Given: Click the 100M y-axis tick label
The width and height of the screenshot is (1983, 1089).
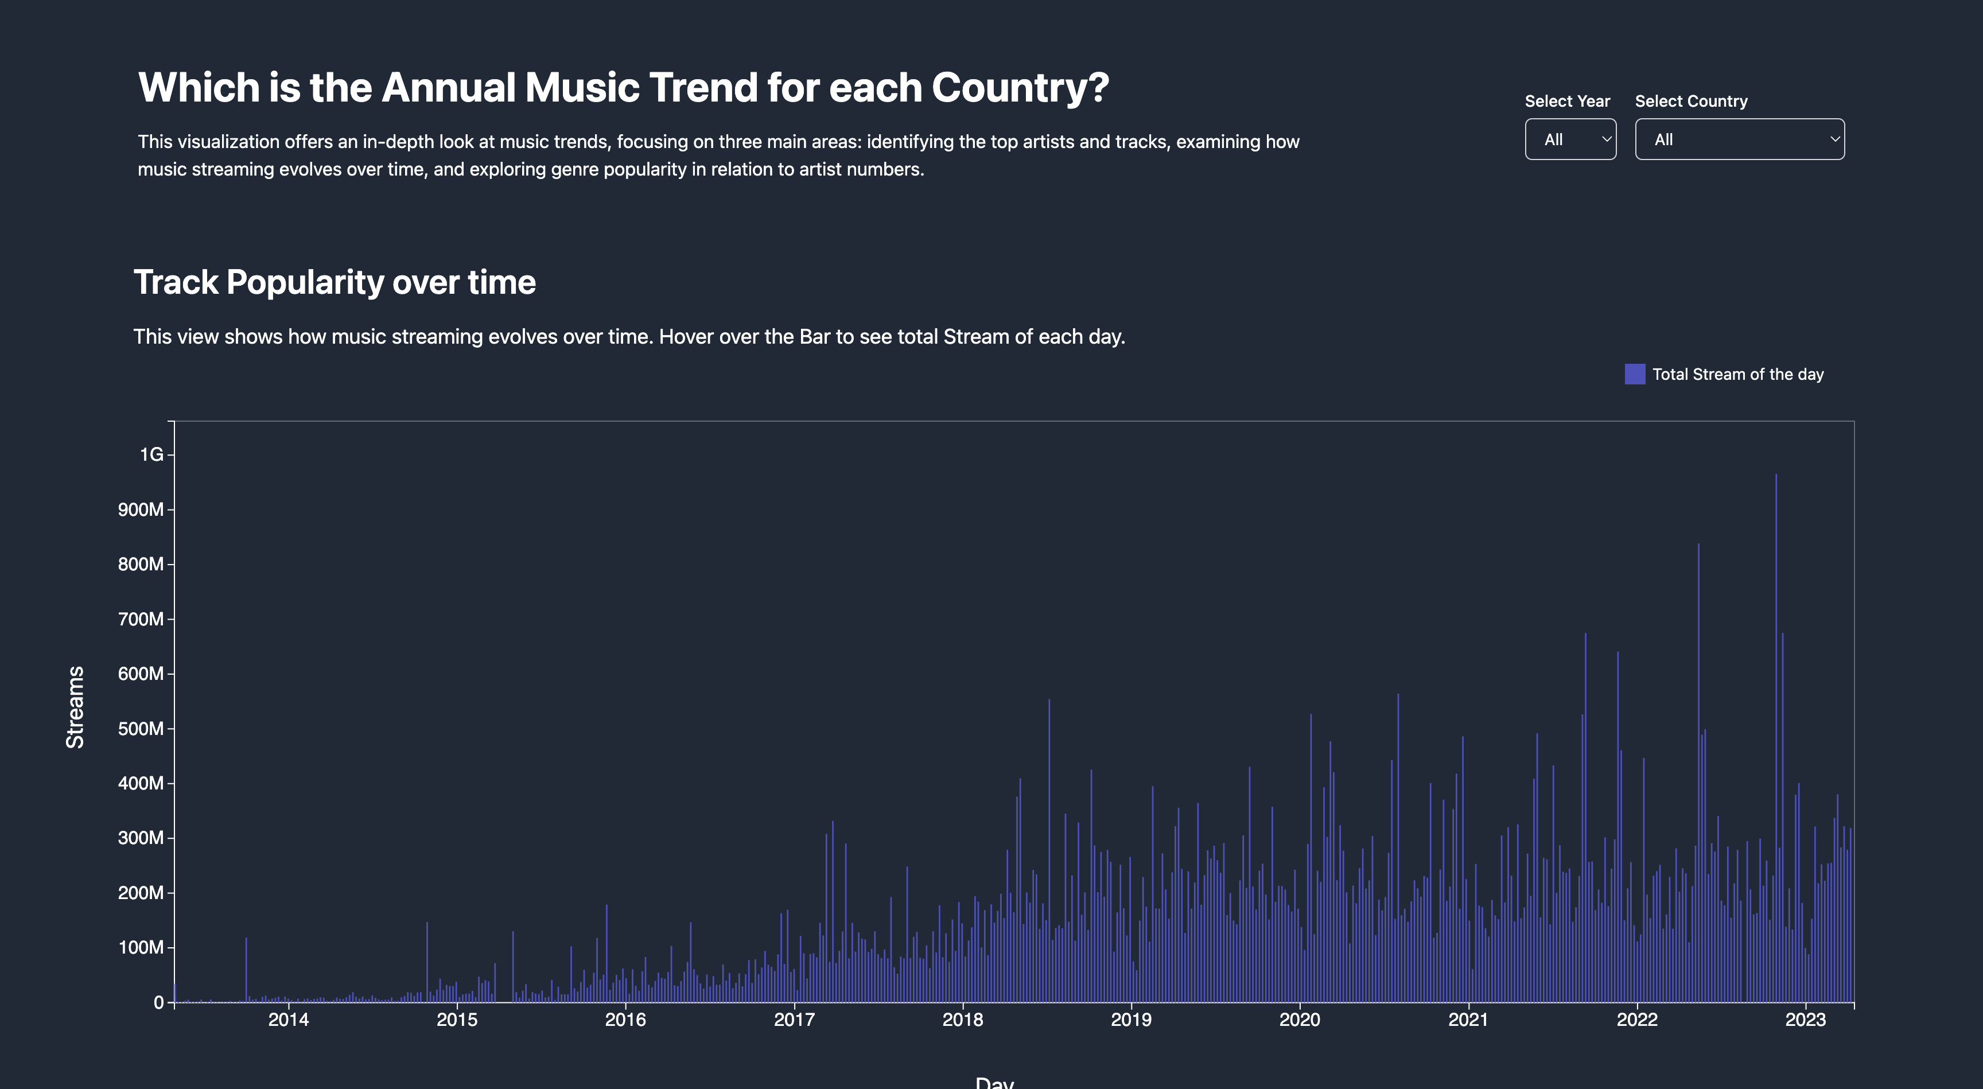Looking at the screenshot, I should tap(141, 947).
